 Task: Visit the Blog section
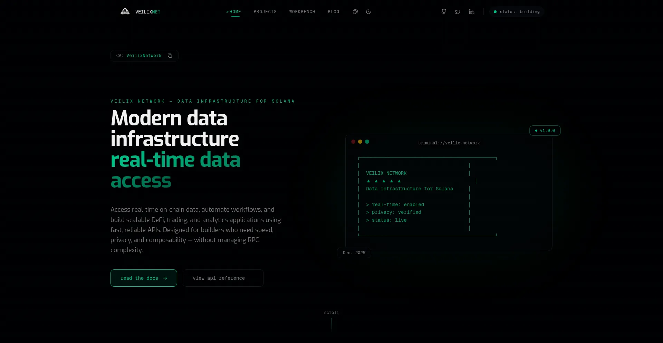[334, 12]
